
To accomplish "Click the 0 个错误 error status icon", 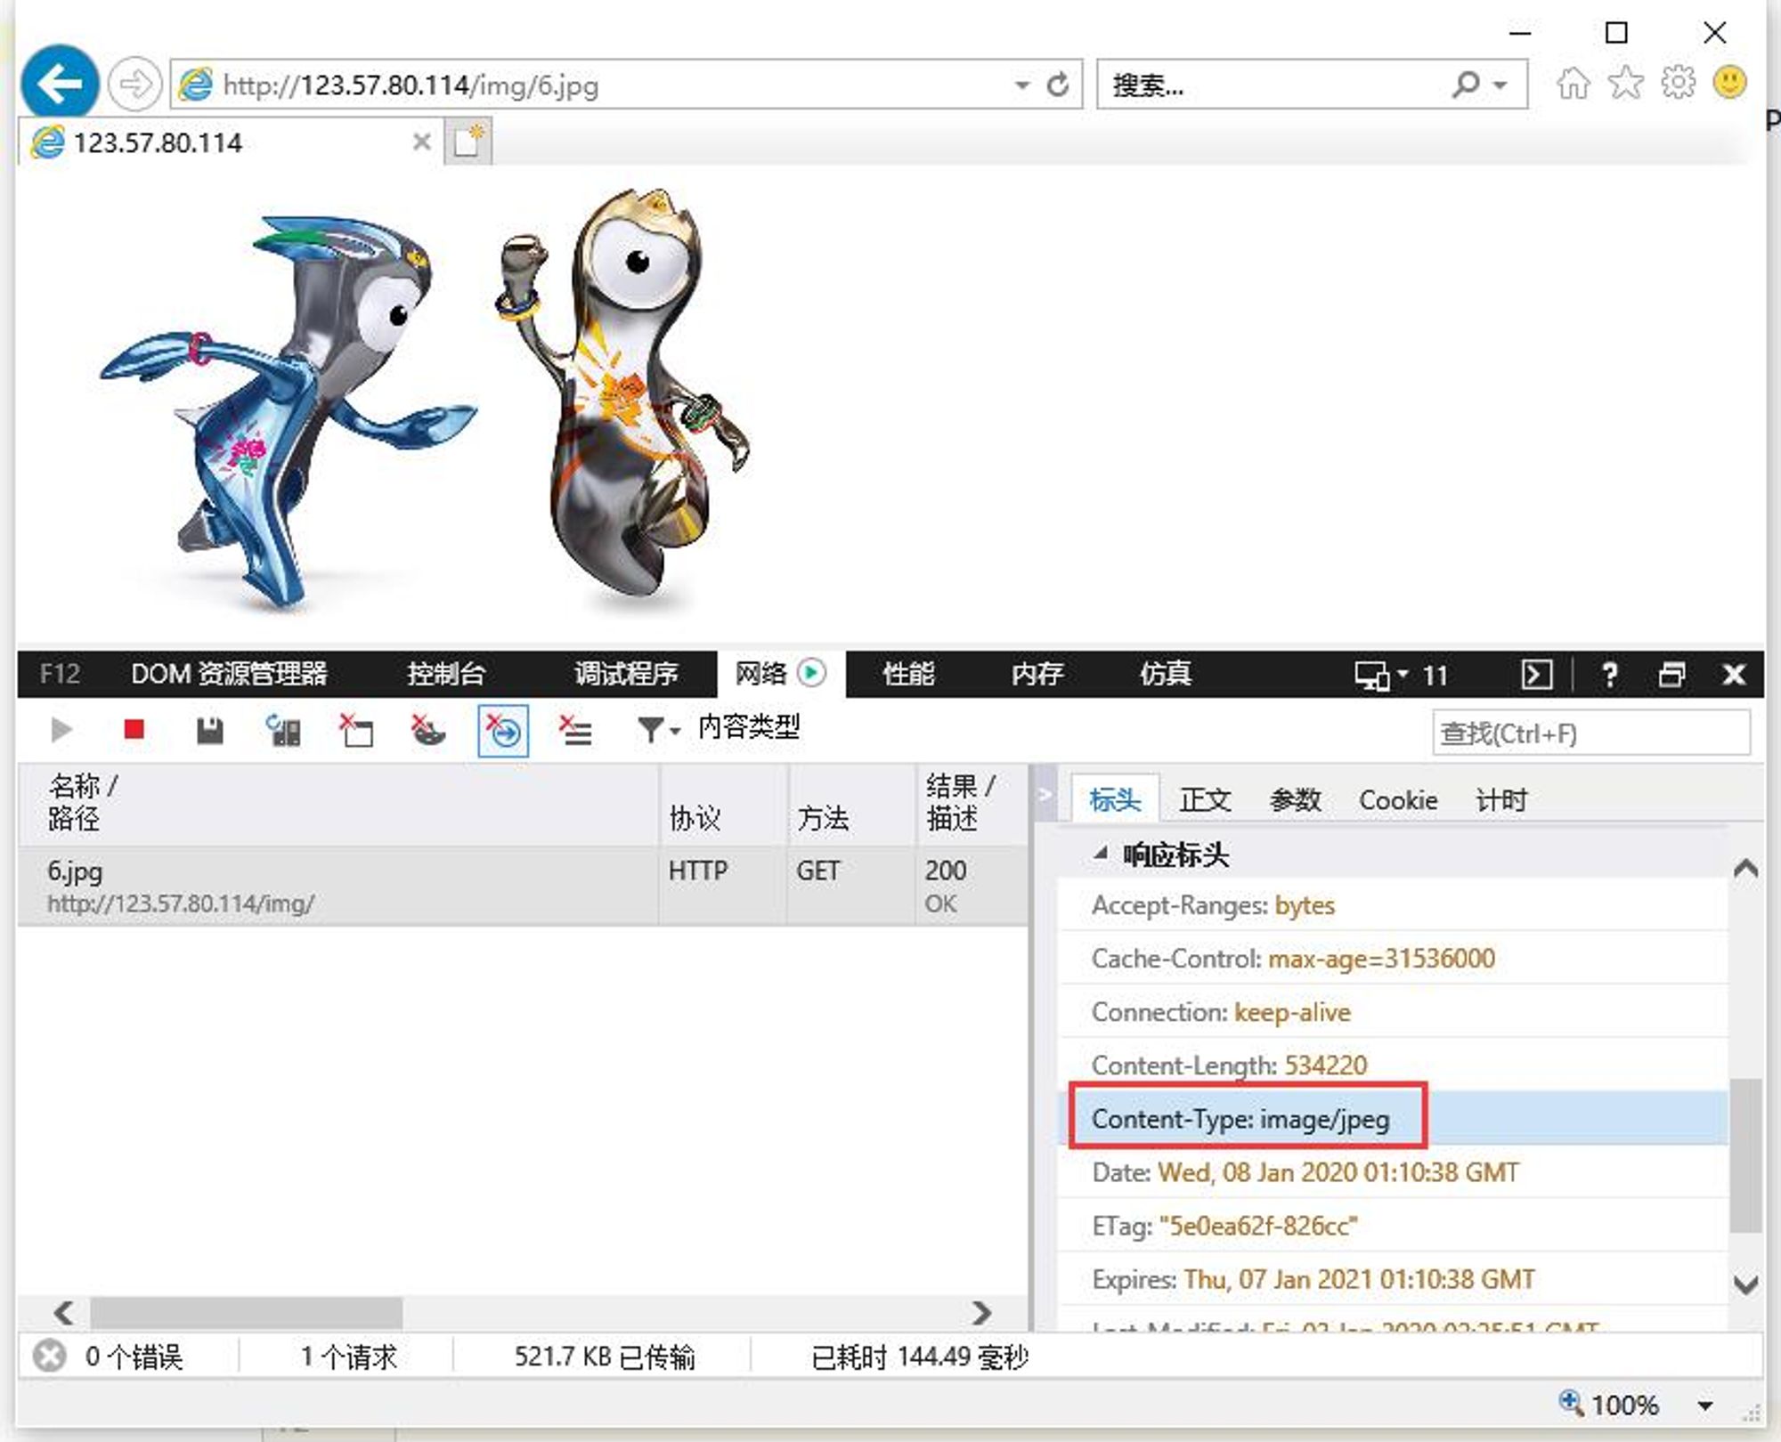I will pos(50,1357).
